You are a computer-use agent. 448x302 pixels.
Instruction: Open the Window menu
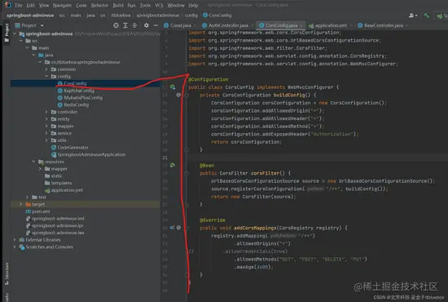[x=176, y=5]
